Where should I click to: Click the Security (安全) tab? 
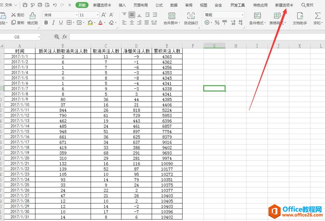218,5
